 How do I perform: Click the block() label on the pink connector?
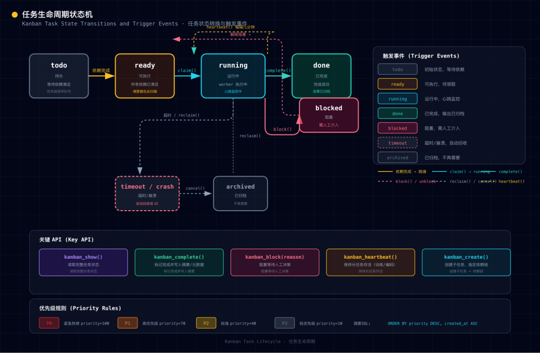pyautogui.click(x=282, y=129)
